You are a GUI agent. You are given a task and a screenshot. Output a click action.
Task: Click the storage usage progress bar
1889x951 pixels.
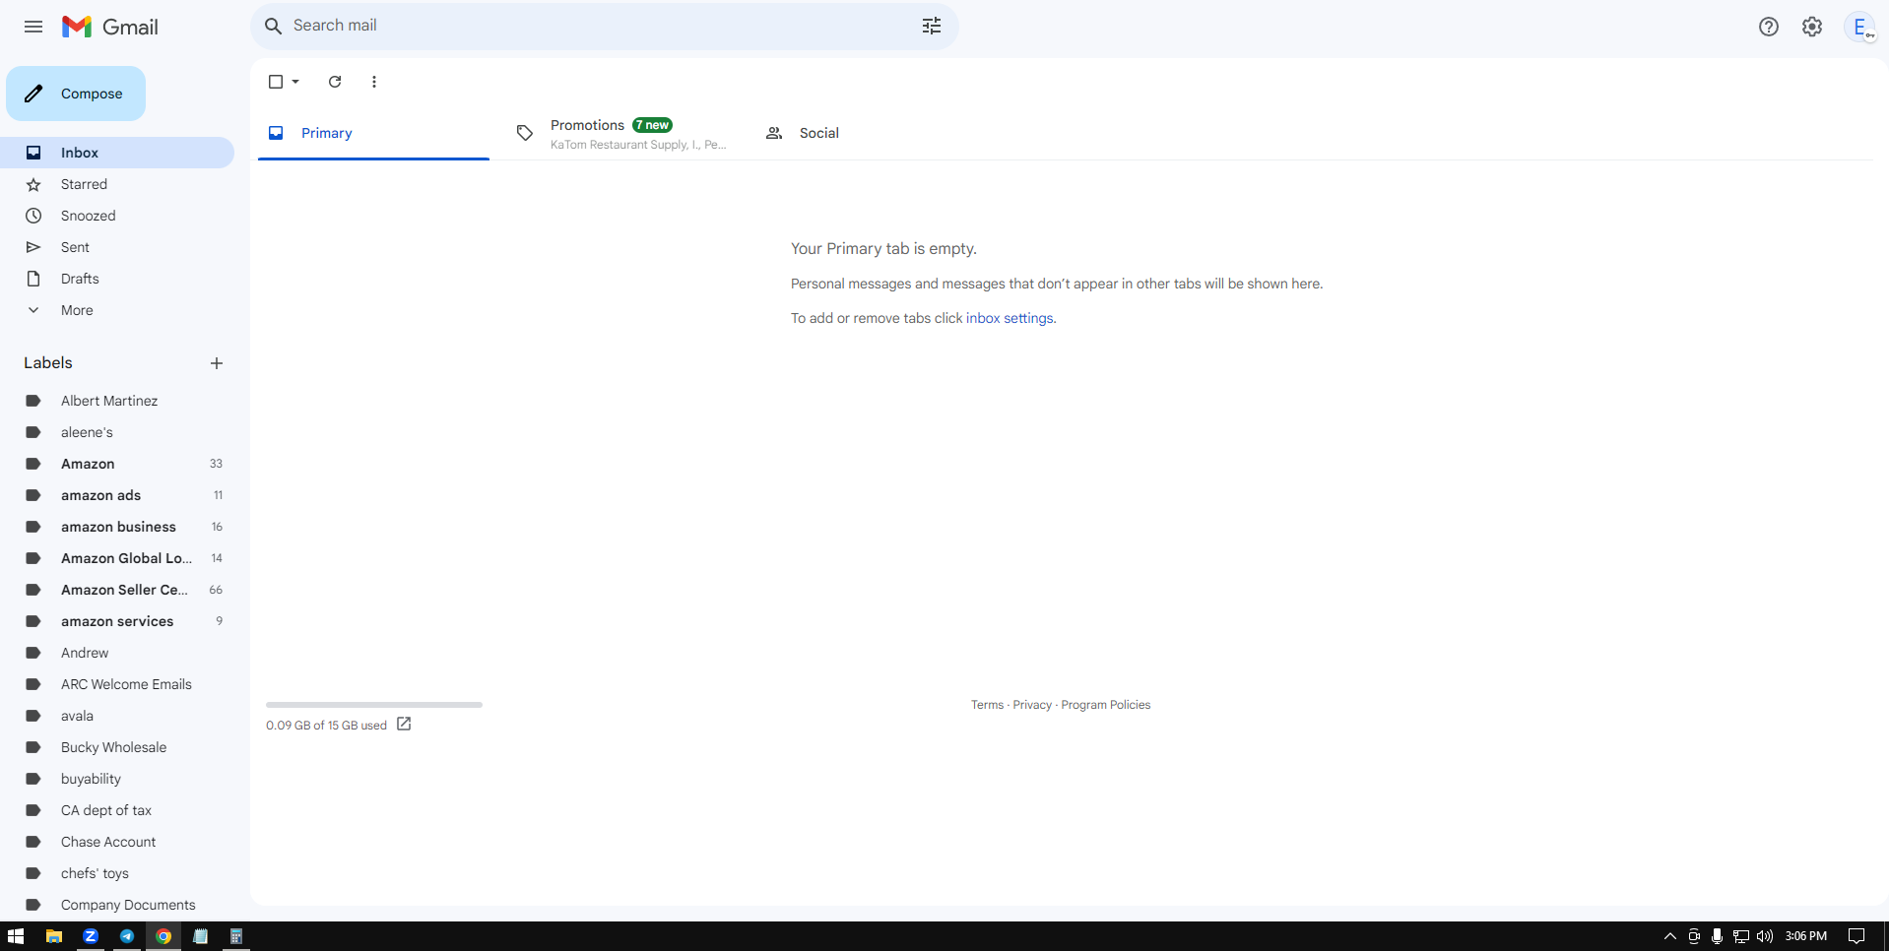374,705
